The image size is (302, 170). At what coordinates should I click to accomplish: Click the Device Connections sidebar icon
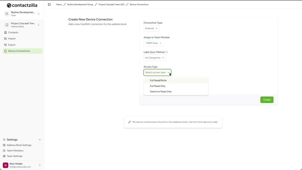coord(5,51)
